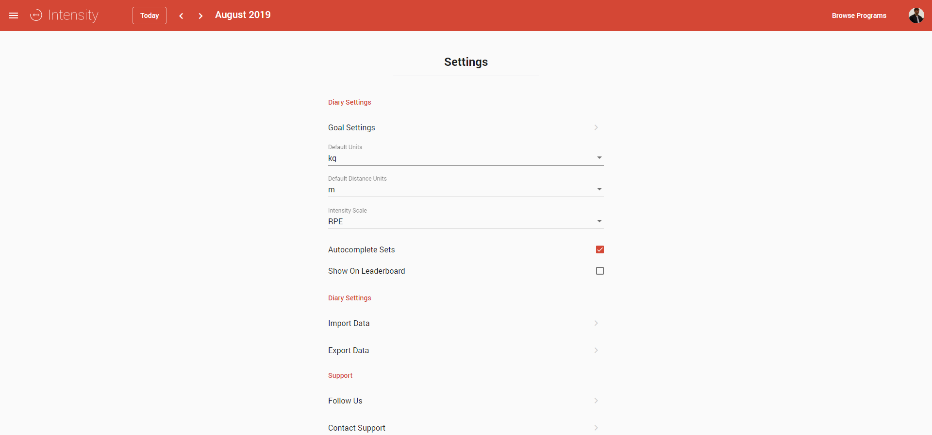Open the user profile avatar
Image resolution: width=932 pixels, height=435 pixels.
click(916, 16)
